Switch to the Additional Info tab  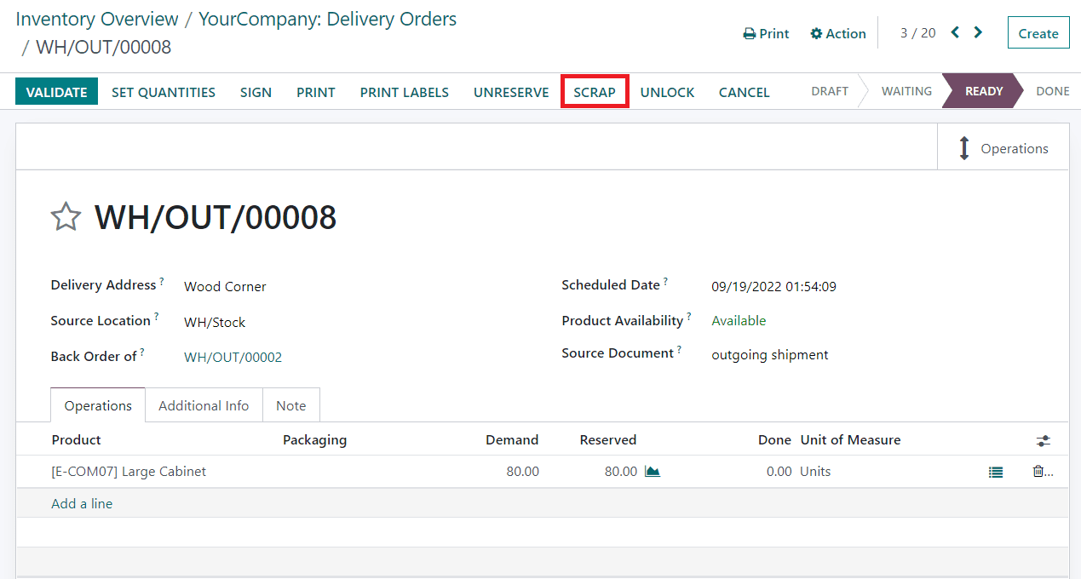click(x=204, y=406)
